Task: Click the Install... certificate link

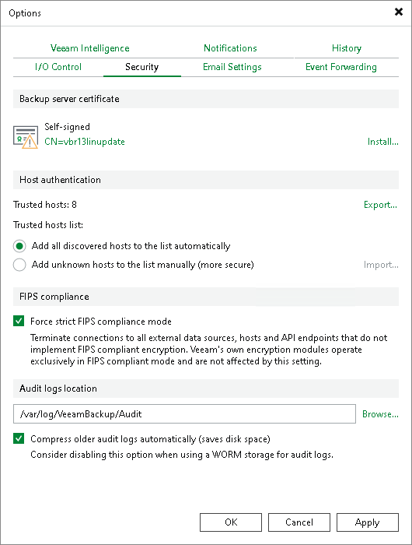Action: pyautogui.click(x=382, y=142)
